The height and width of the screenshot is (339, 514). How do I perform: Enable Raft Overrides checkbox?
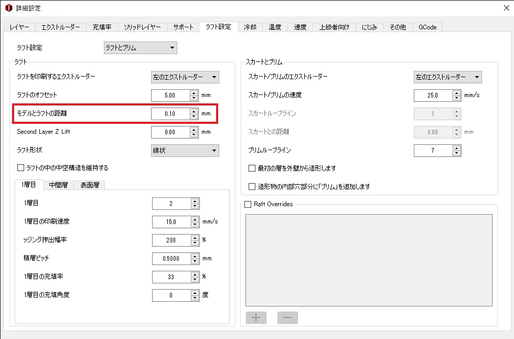pyautogui.click(x=248, y=204)
